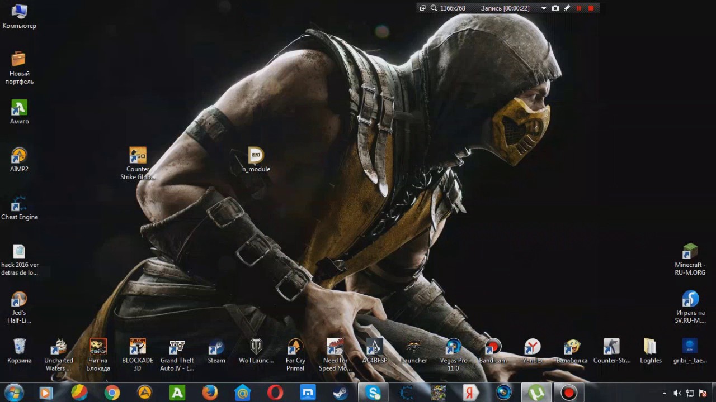Select the h_module file icon
The height and width of the screenshot is (402, 716).
(x=256, y=160)
